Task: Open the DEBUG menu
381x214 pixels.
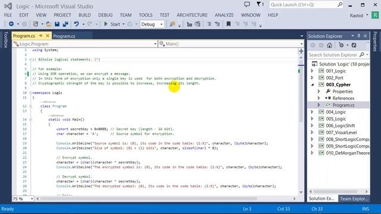Action: tap(105, 15)
